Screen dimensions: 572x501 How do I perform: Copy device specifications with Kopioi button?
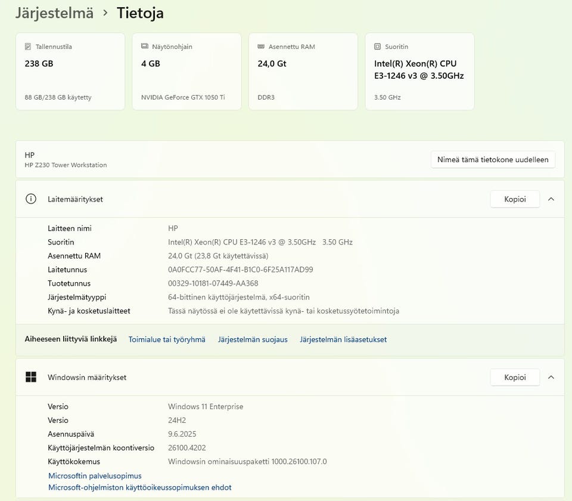pyautogui.click(x=515, y=199)
